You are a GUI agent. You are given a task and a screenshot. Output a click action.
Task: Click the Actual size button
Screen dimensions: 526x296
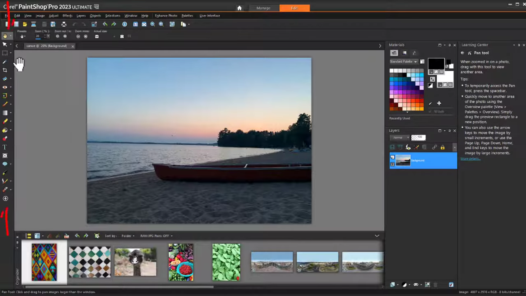[x=97, y=36]
